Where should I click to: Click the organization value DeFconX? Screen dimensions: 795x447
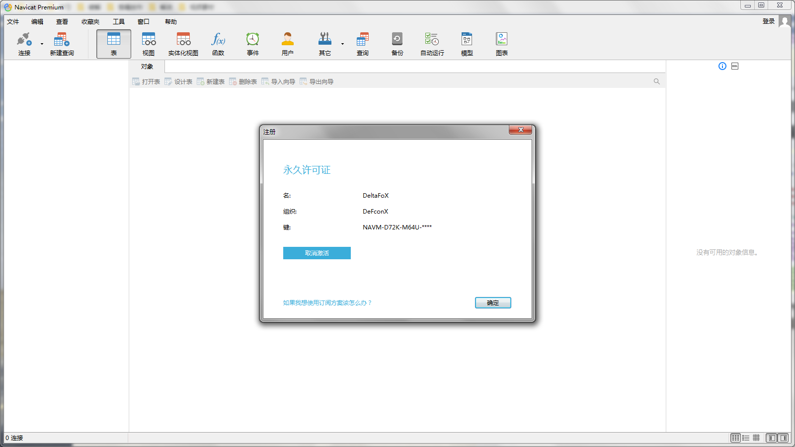(x=375, y=211)
